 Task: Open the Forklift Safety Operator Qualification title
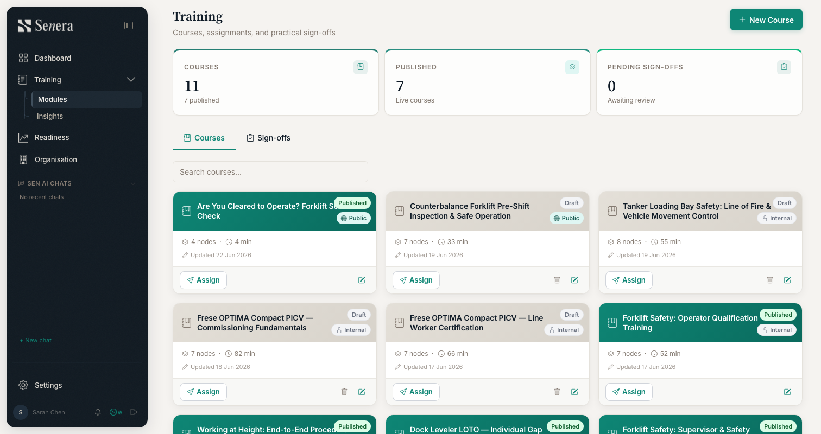tap(690, 323)
